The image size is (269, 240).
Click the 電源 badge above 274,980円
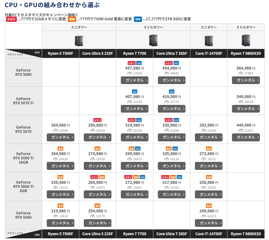[x=97, y=149]
